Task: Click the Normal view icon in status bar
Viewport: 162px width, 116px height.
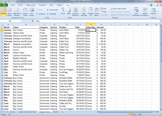Action: [x=130, y=114]
